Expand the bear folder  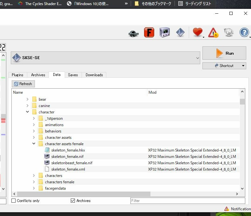(x=27, y=99)
